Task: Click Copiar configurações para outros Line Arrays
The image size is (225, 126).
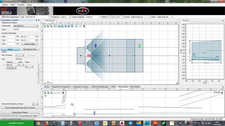Action: click(x=20, y=108)
